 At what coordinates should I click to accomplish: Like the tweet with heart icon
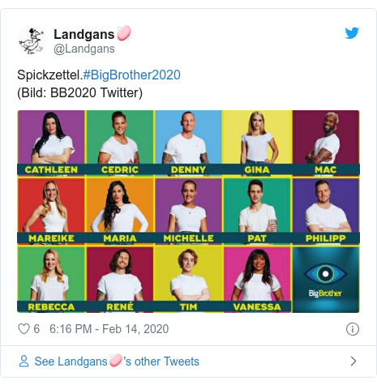[x=24, y=329]
